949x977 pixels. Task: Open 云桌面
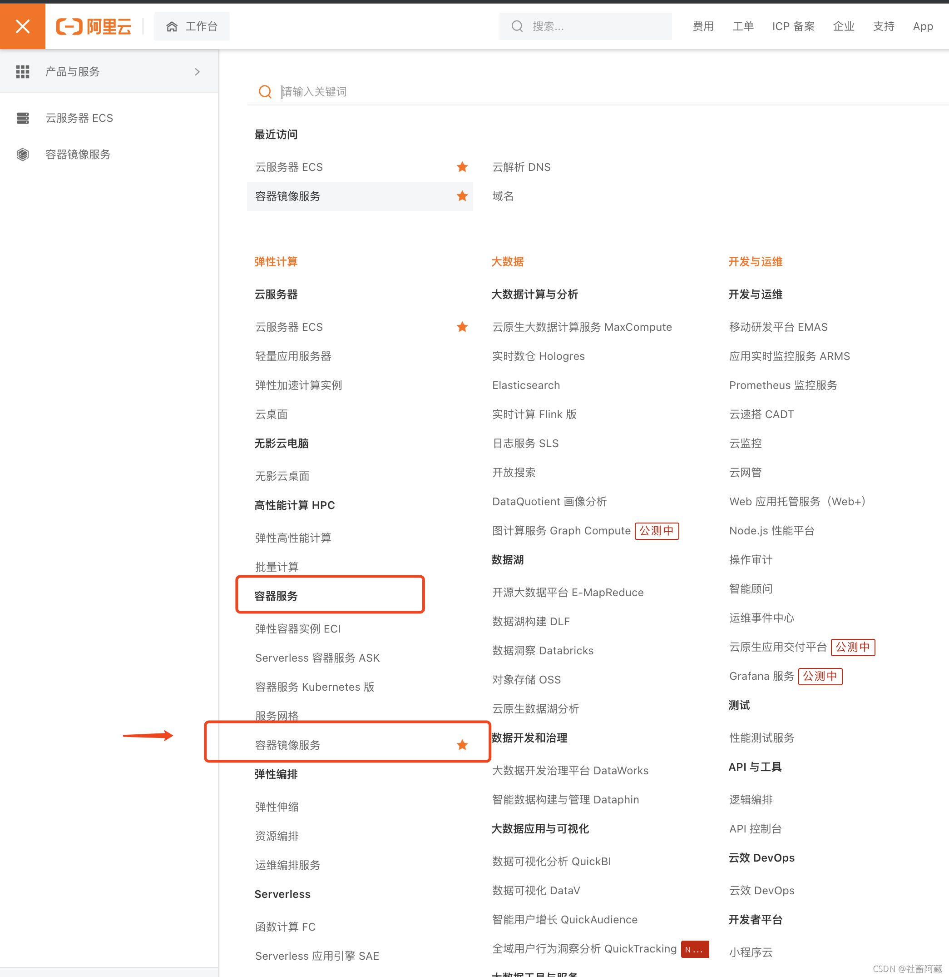pyautogui.click(x=271, y=414)
